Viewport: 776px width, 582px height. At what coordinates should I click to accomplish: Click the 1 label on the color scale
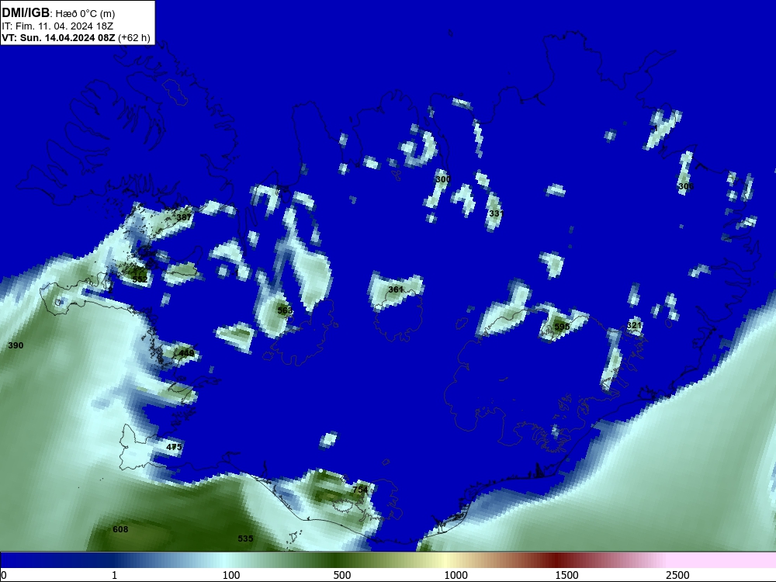pos(114,575)
